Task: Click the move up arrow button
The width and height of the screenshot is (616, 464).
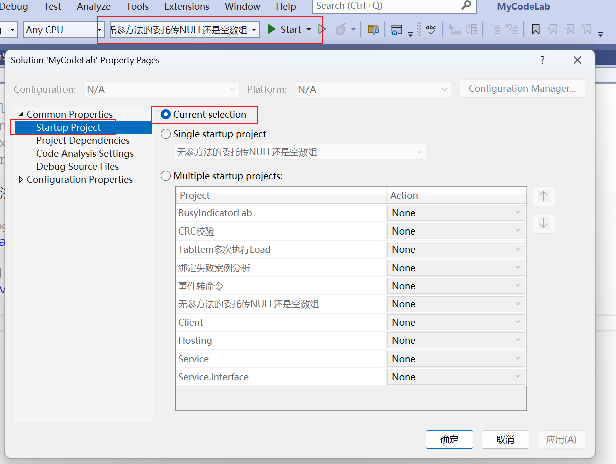Action: [x=544, y=196]
